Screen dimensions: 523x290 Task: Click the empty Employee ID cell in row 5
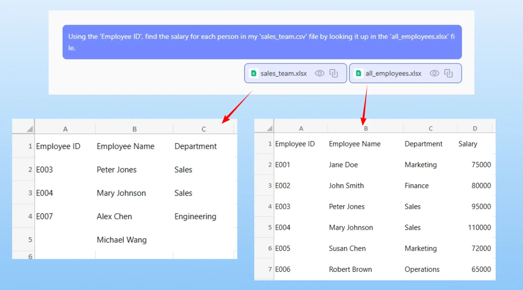65,240
